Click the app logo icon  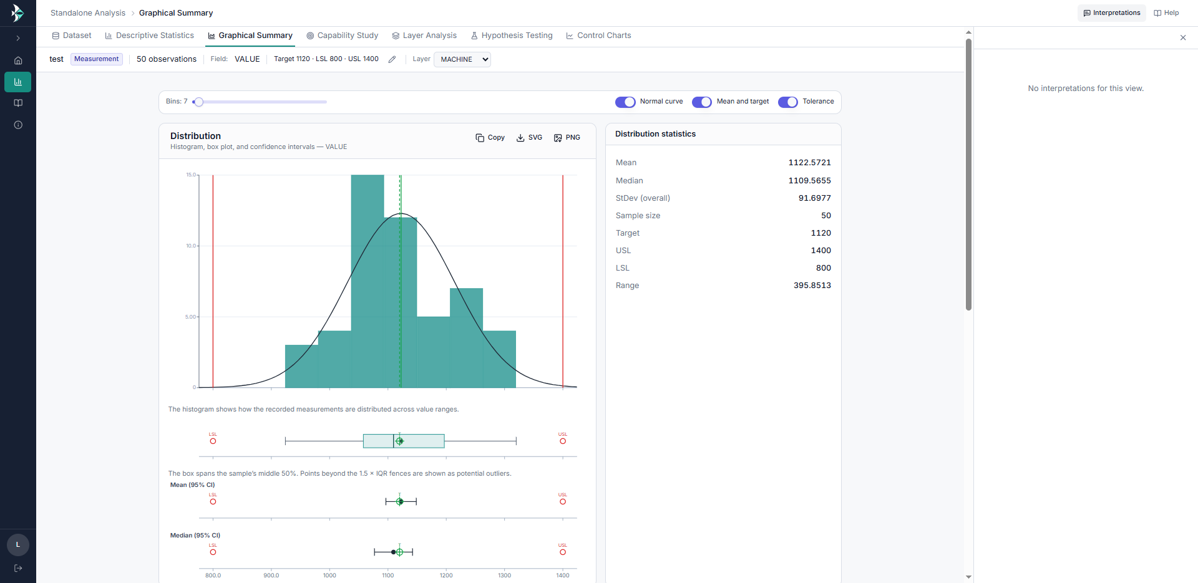click(17, 12)
